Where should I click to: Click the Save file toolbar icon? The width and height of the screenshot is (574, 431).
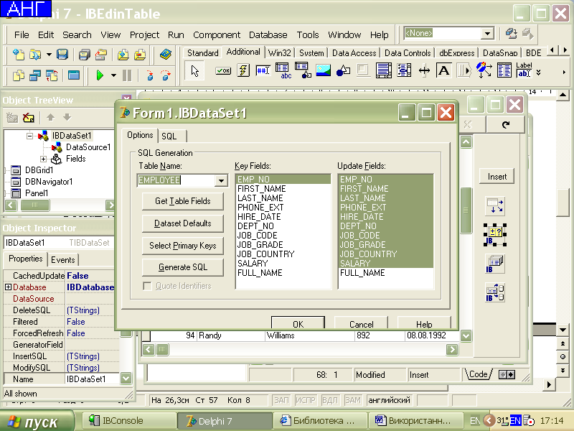pos(62,55)
